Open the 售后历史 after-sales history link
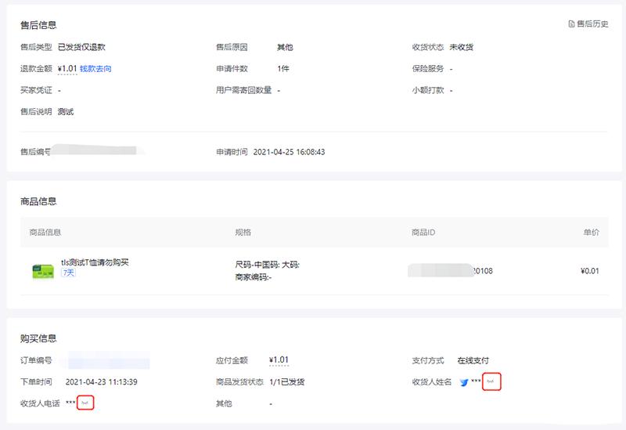Screen dimensions: 626x430 click(592, 24)
